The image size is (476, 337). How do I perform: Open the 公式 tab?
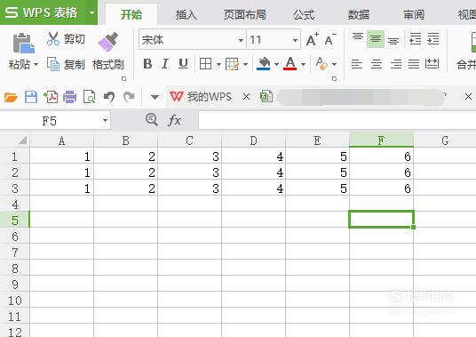304,14
